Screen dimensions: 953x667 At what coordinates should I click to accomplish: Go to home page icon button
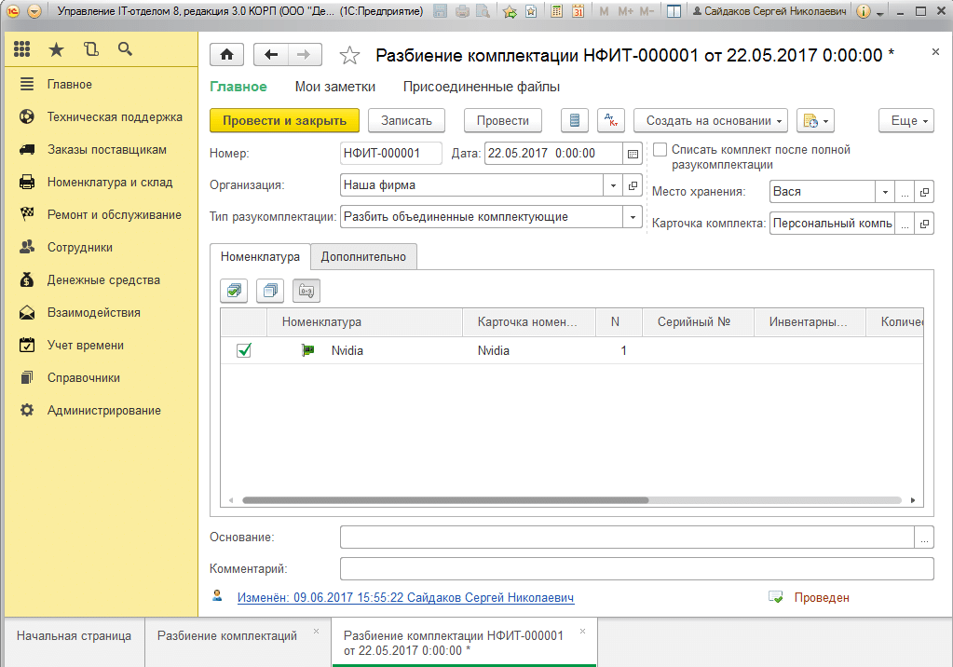coord(226,55)
